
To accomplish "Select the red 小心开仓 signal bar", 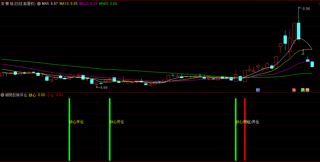I will click(x=245, y=129).
